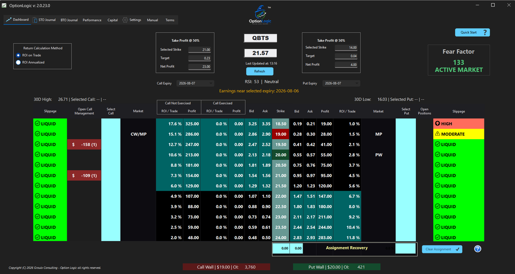This screenshot has width=515, height=274.
Task: Open the Manual tab
Action: (152, 20)
